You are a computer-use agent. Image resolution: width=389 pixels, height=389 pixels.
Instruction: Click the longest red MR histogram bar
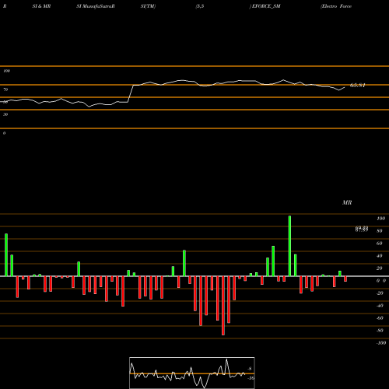(223, 306)
